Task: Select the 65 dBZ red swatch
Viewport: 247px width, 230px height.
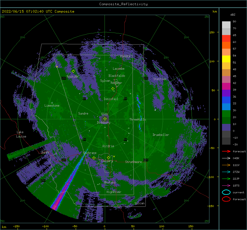Action: [226, 38]
